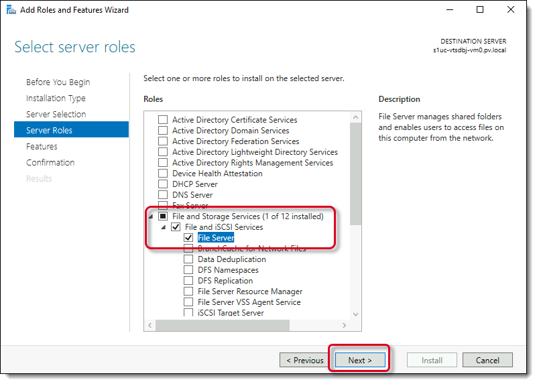Tick the DNS Server checkbox

click(x=163, y=195)
